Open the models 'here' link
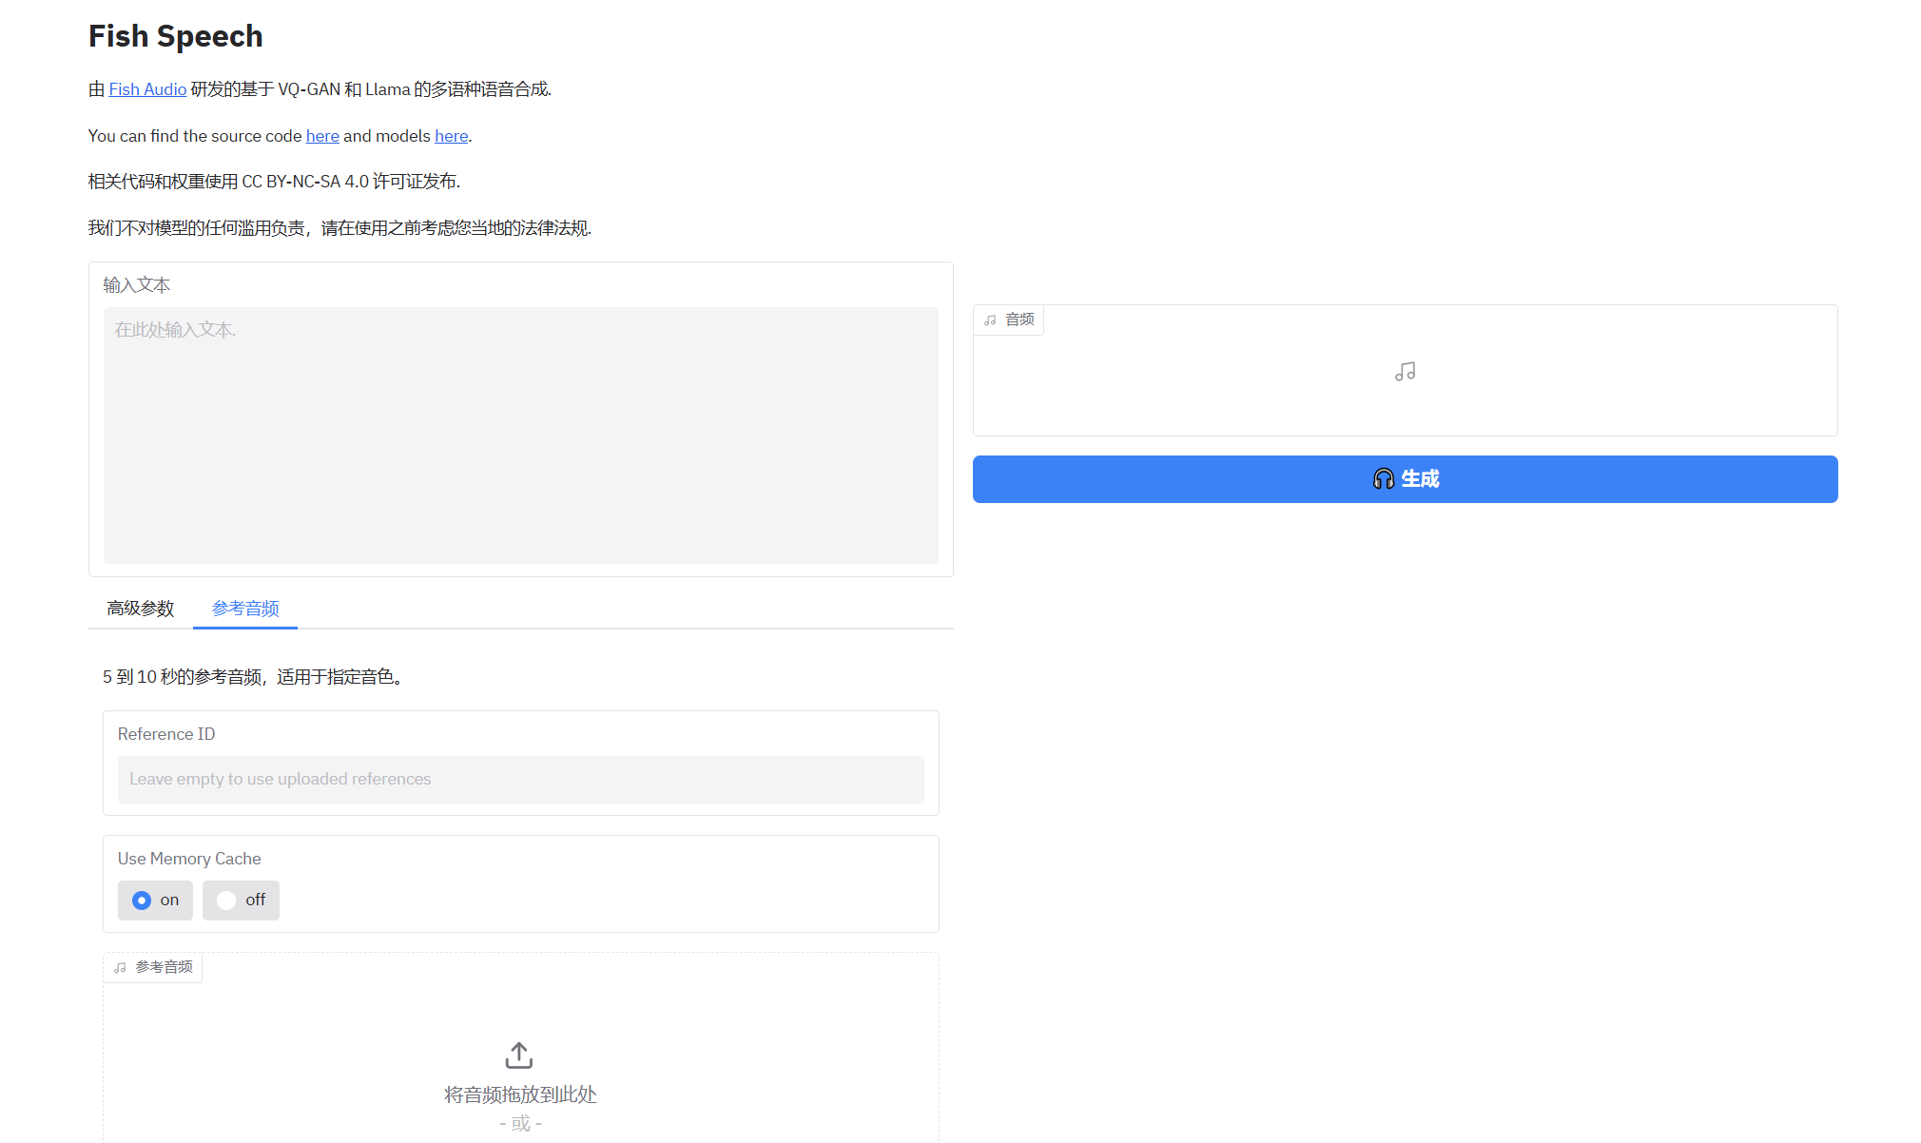 [451, 136]
